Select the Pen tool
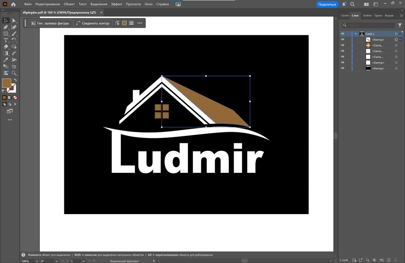Screen dimensions: 405x263 pos(6,27)
